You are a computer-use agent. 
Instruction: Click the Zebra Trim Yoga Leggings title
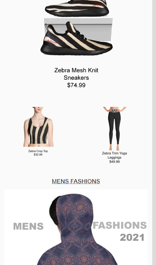(x=115, y=155)
